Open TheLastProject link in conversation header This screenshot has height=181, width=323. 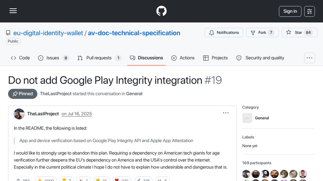56,94
